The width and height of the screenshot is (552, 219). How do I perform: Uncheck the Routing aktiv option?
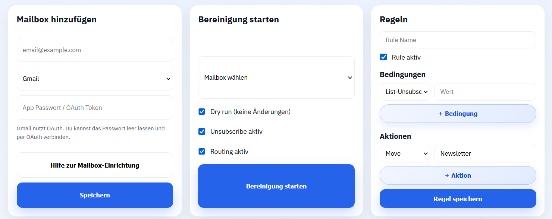pyautogui.click(x=202, y=152)
